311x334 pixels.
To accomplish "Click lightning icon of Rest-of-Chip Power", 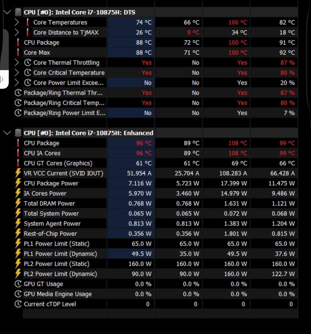I will coord(18,234).
